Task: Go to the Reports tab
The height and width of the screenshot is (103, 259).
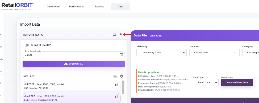Action: click(99, 7)
